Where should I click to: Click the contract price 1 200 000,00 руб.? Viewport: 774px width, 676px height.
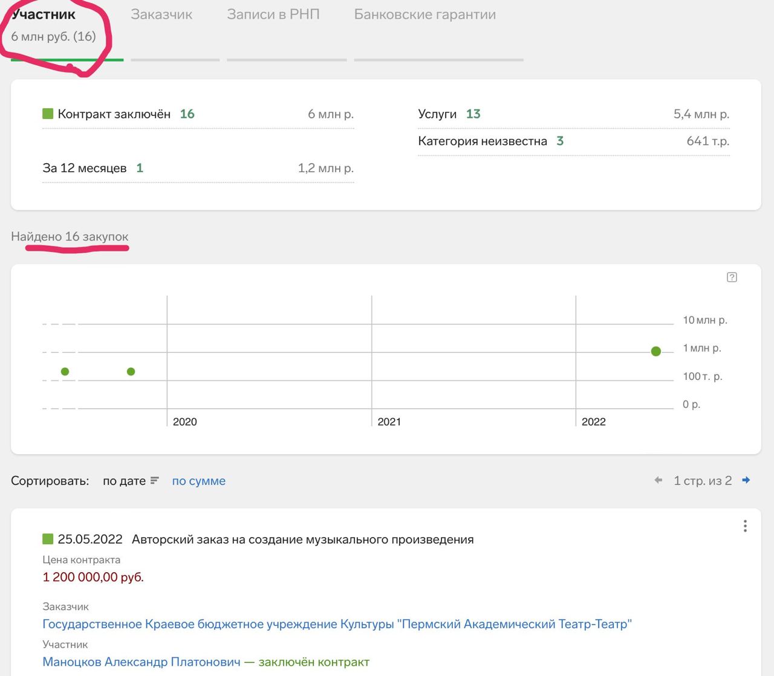[x=93, y=578]
